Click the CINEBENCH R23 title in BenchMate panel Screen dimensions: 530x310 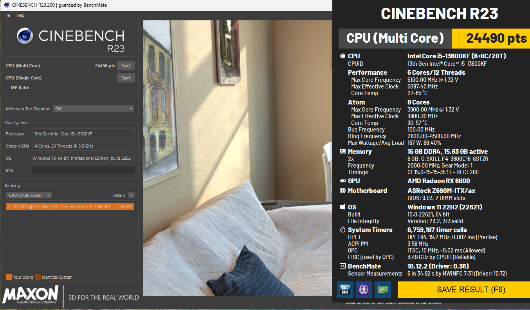[x=440, y=14]
